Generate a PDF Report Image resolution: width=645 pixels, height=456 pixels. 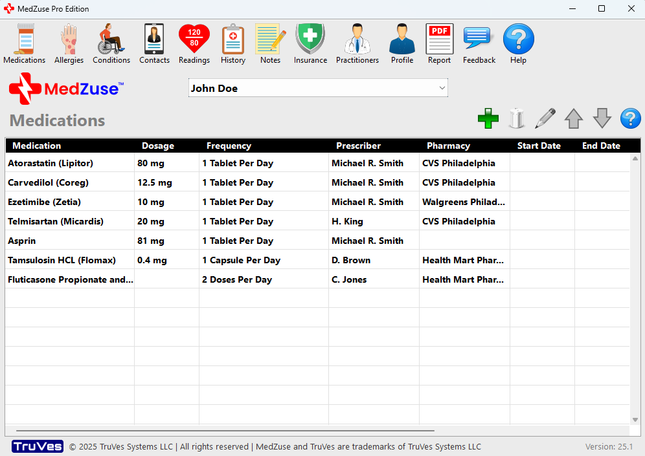(x=439, y=43)
